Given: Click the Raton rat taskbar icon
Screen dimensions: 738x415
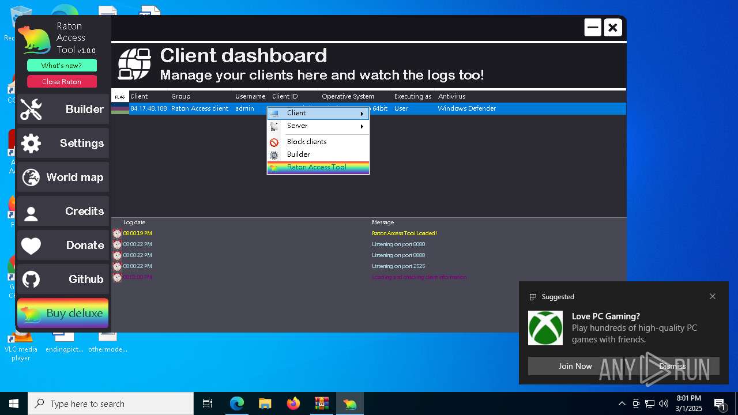Looking at the screenshot, I should coord(349,403).
